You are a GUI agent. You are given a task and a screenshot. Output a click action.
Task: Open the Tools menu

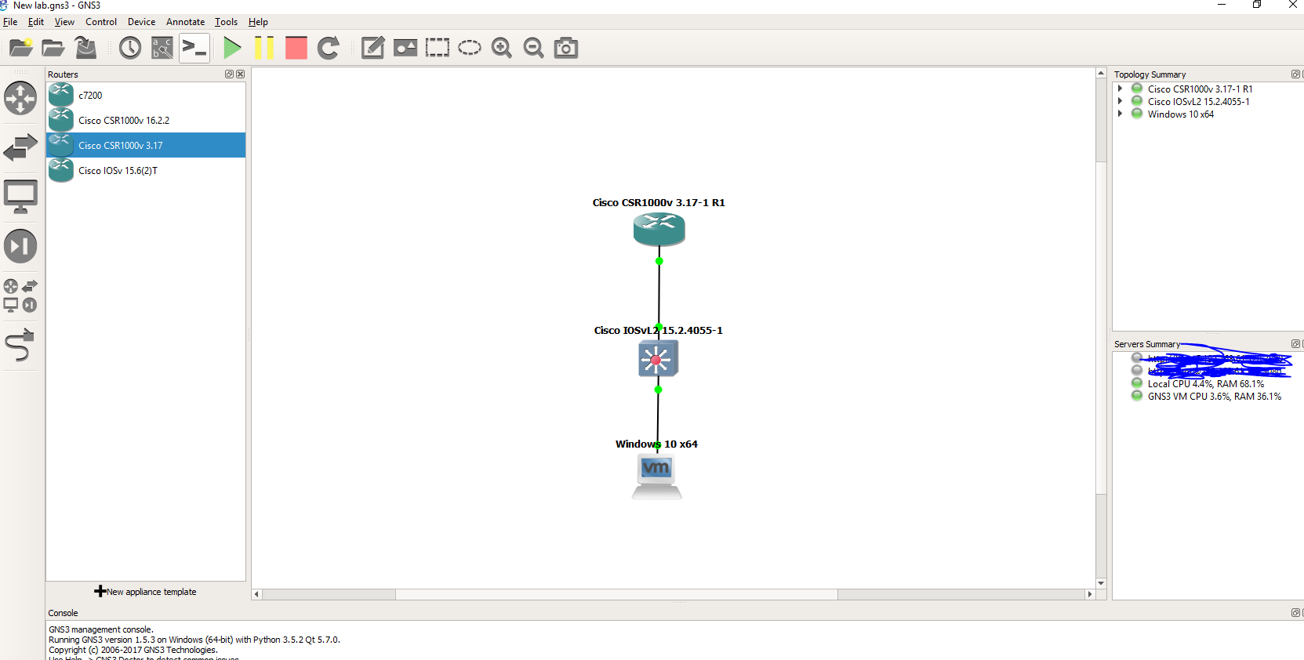pyautogui.click(x=227, y=22)
